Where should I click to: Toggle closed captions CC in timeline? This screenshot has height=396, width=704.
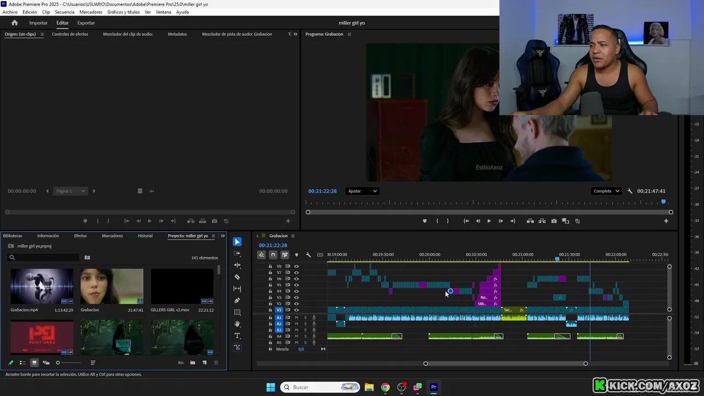(320, 255)
